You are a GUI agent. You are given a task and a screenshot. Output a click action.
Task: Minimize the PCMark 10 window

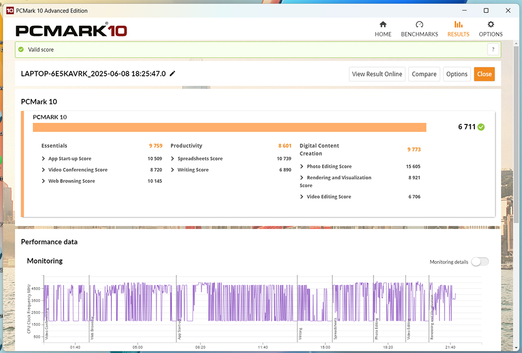click(x=464, y=10)
